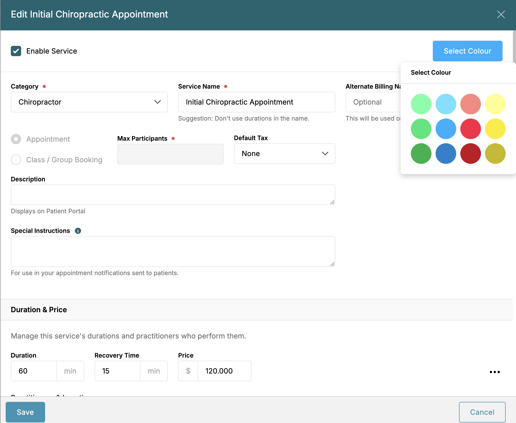Screen dimensions: 516x423
Task: Select the dark blue colour swatch
Action: pyautogui.click(x=446, y=154)
